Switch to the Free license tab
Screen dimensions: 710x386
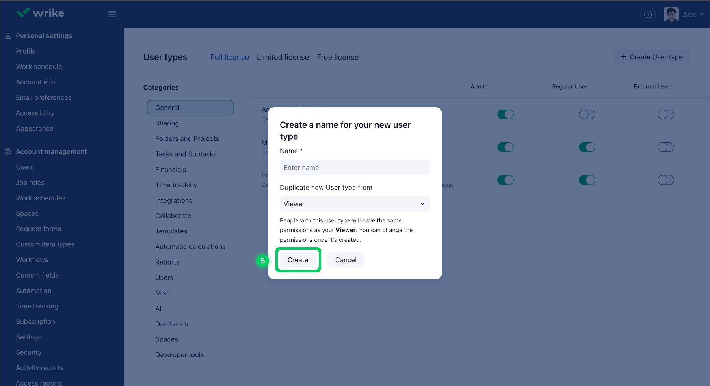[337, 57]
